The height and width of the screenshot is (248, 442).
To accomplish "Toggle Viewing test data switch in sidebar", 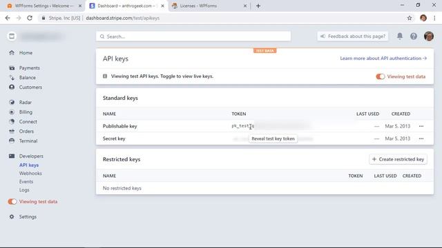I will pos(12,202).
